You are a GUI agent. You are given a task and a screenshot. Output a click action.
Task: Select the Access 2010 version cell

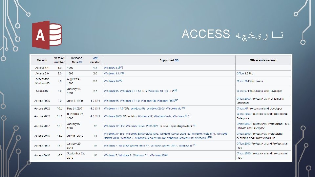pos(42,136)
